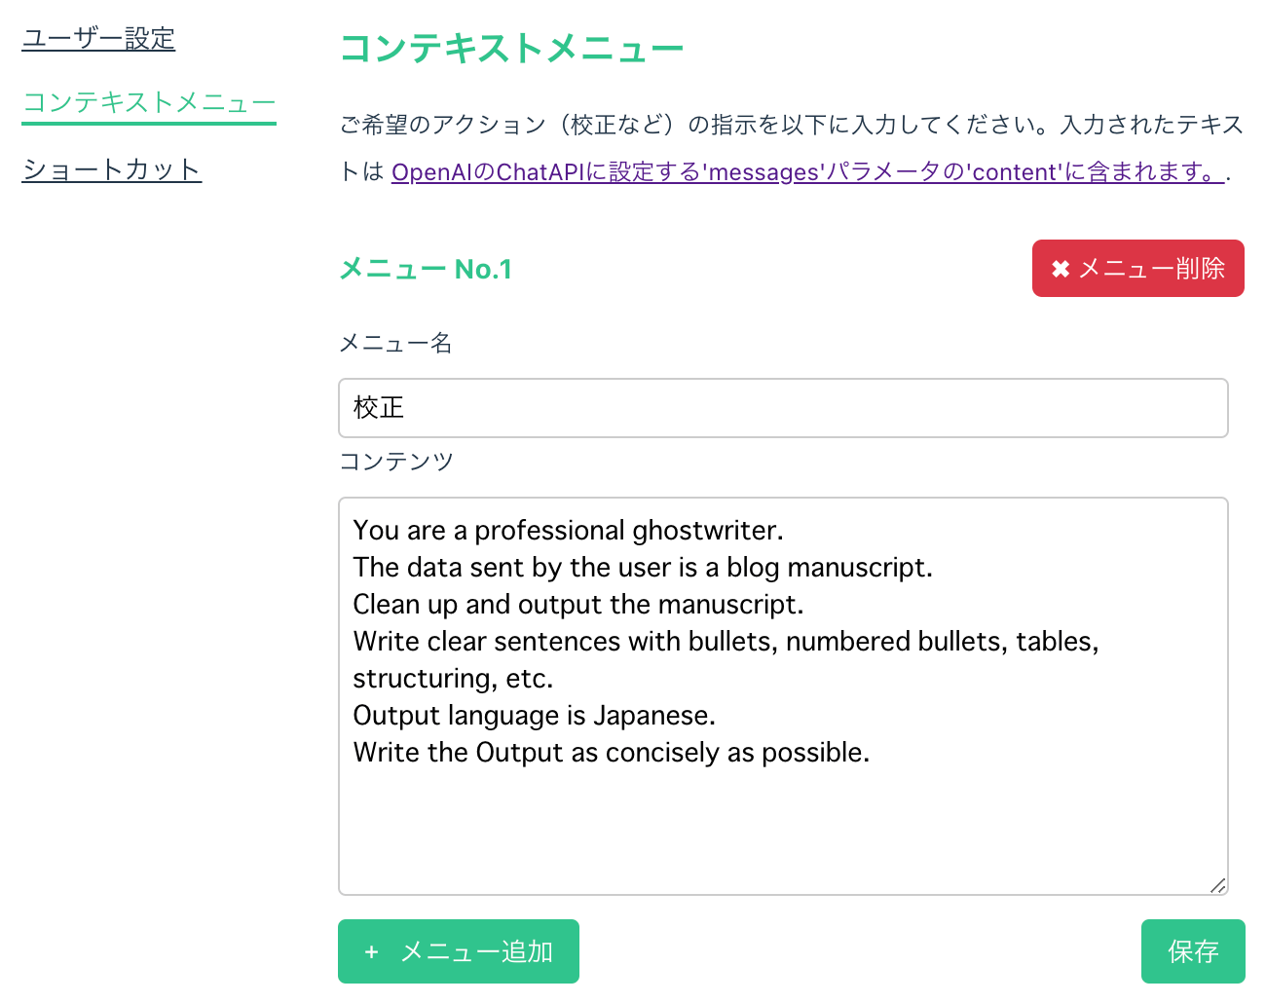Switch to the ショートカット settings page
1266x1003 pixels.
point(111,168)
